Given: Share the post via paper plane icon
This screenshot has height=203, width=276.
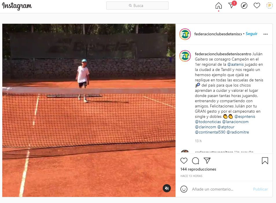Looking at the screenshot, I should [207, 160].
